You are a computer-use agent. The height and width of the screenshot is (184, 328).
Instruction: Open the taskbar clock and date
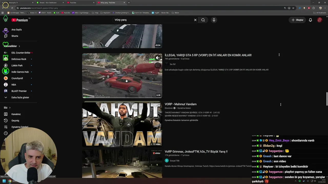322,181
